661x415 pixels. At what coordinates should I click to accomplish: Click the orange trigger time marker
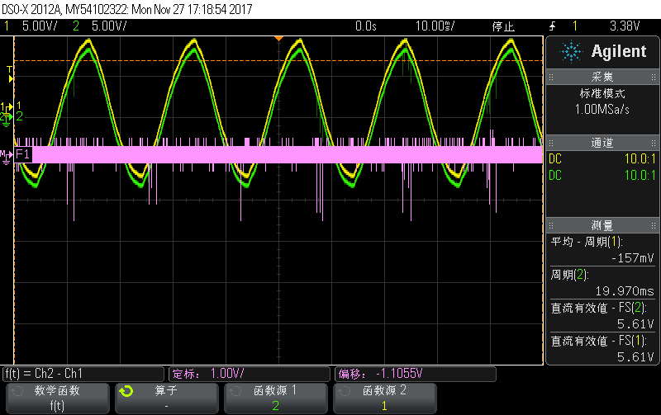(278, 39)
